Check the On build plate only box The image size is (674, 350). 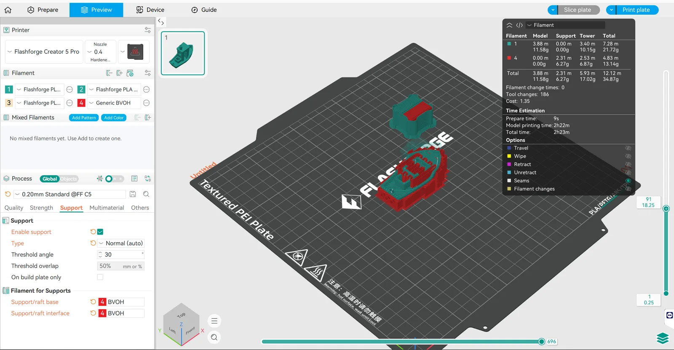coord(100,277)
